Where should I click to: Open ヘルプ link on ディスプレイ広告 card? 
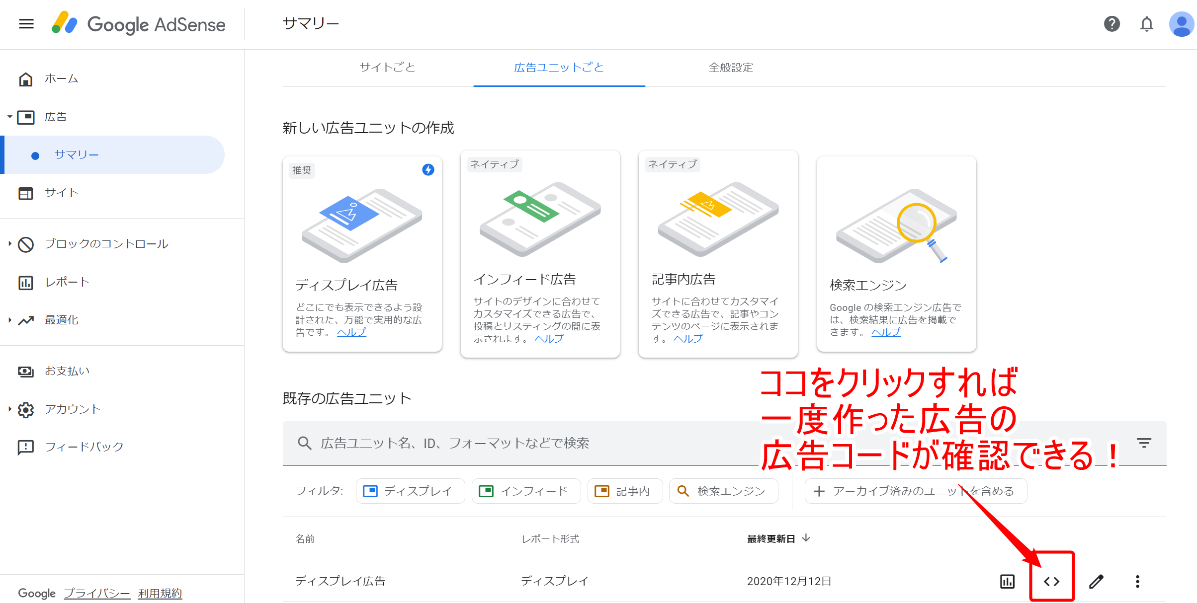pyautogui.click(x=351, y=332)
